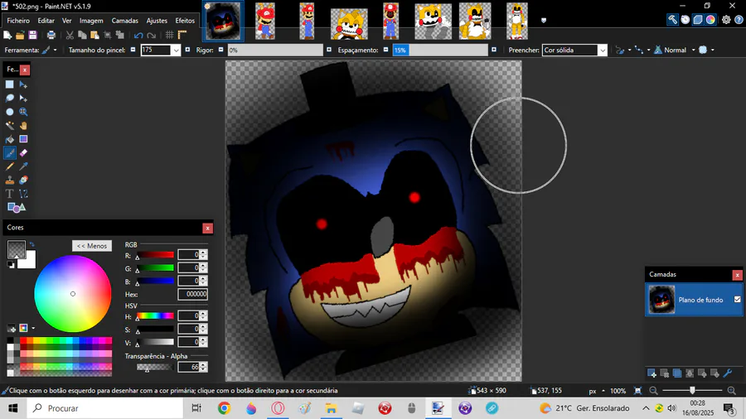Image resolution: width=746 pixels, height=419 pixels.
Task: Select the Zoom magnifier tool
Action: tap(23, 112)
